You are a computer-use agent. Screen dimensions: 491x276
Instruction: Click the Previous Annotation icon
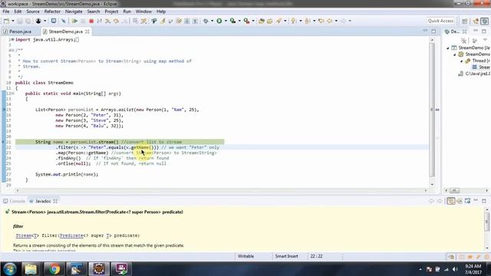[x=307, y=21]
